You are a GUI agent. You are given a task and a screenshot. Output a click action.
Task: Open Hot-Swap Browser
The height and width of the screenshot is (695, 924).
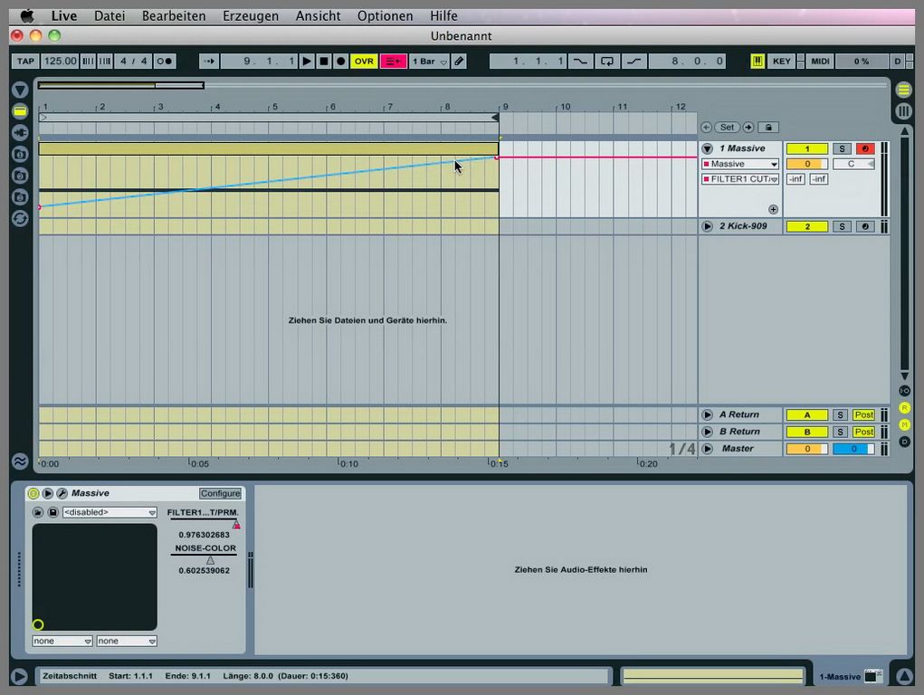(20, 218)
